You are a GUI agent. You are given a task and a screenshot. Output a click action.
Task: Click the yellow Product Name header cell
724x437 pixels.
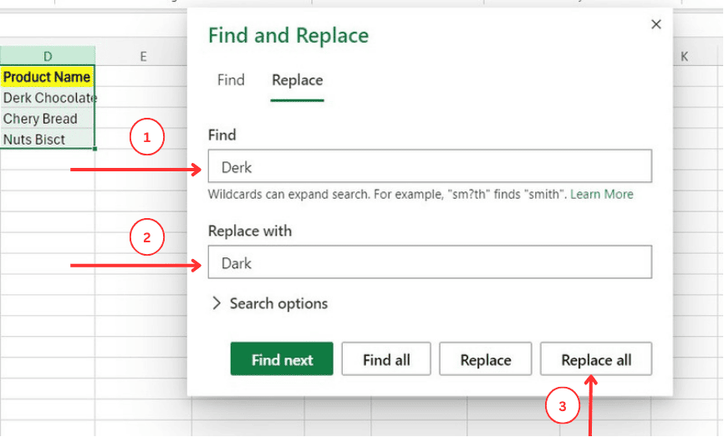pyautogui.click(x=48, y=77)
